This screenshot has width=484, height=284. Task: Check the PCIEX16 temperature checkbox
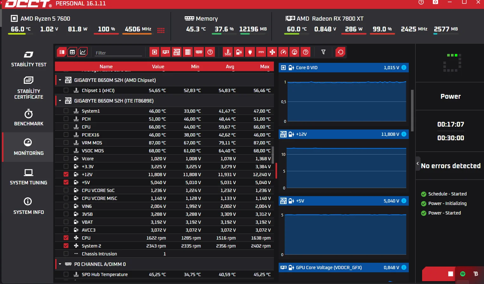(66, 135)
